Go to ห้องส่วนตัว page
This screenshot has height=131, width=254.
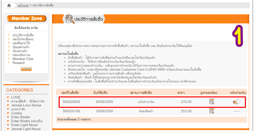tap(20, 51)
